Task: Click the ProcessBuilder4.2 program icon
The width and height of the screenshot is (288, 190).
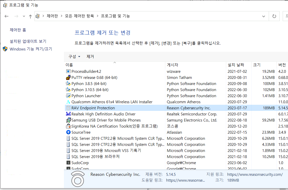Action: tap(68, 72)
